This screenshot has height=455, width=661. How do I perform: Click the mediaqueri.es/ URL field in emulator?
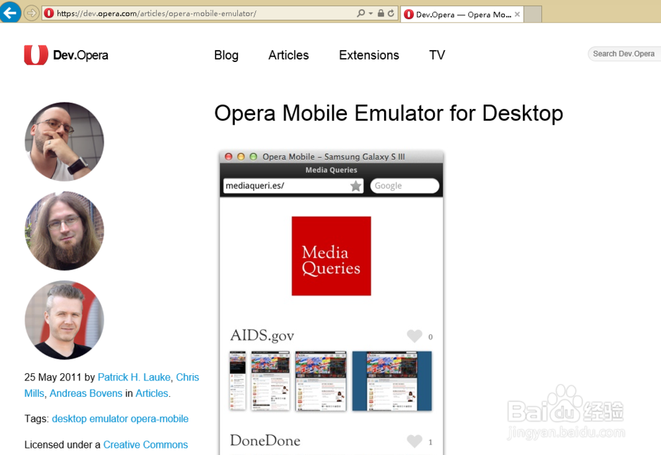pos(293,186)
